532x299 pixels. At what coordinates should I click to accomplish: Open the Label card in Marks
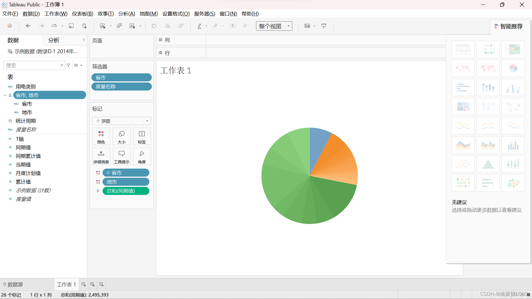(x=142, y=136)
